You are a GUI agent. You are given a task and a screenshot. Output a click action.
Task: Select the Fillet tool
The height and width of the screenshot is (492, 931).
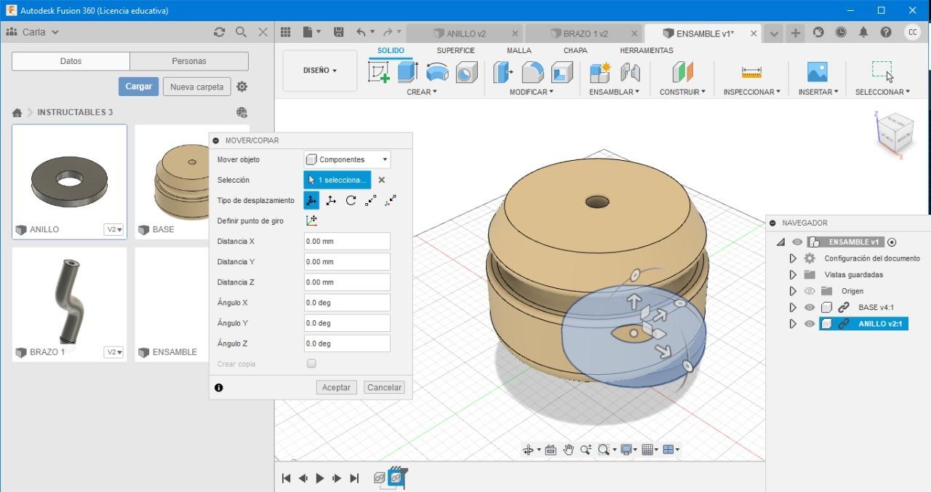532,72
